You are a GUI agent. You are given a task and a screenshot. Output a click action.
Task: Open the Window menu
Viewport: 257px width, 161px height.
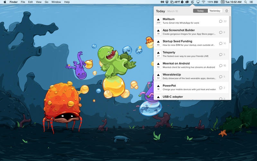click(x=56, y=2)
